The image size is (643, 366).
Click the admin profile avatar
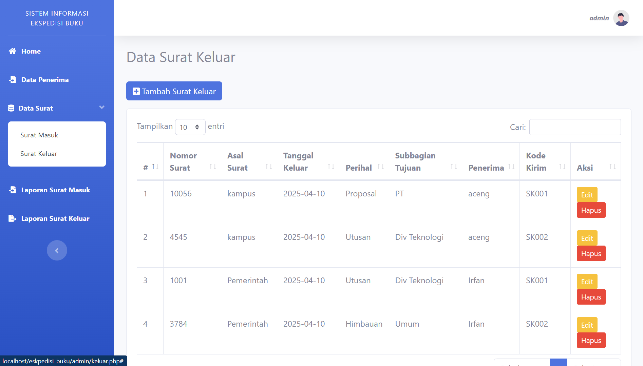click(621, 18)
